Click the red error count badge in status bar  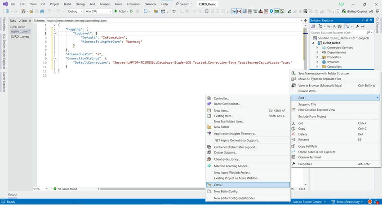point(369,201)
